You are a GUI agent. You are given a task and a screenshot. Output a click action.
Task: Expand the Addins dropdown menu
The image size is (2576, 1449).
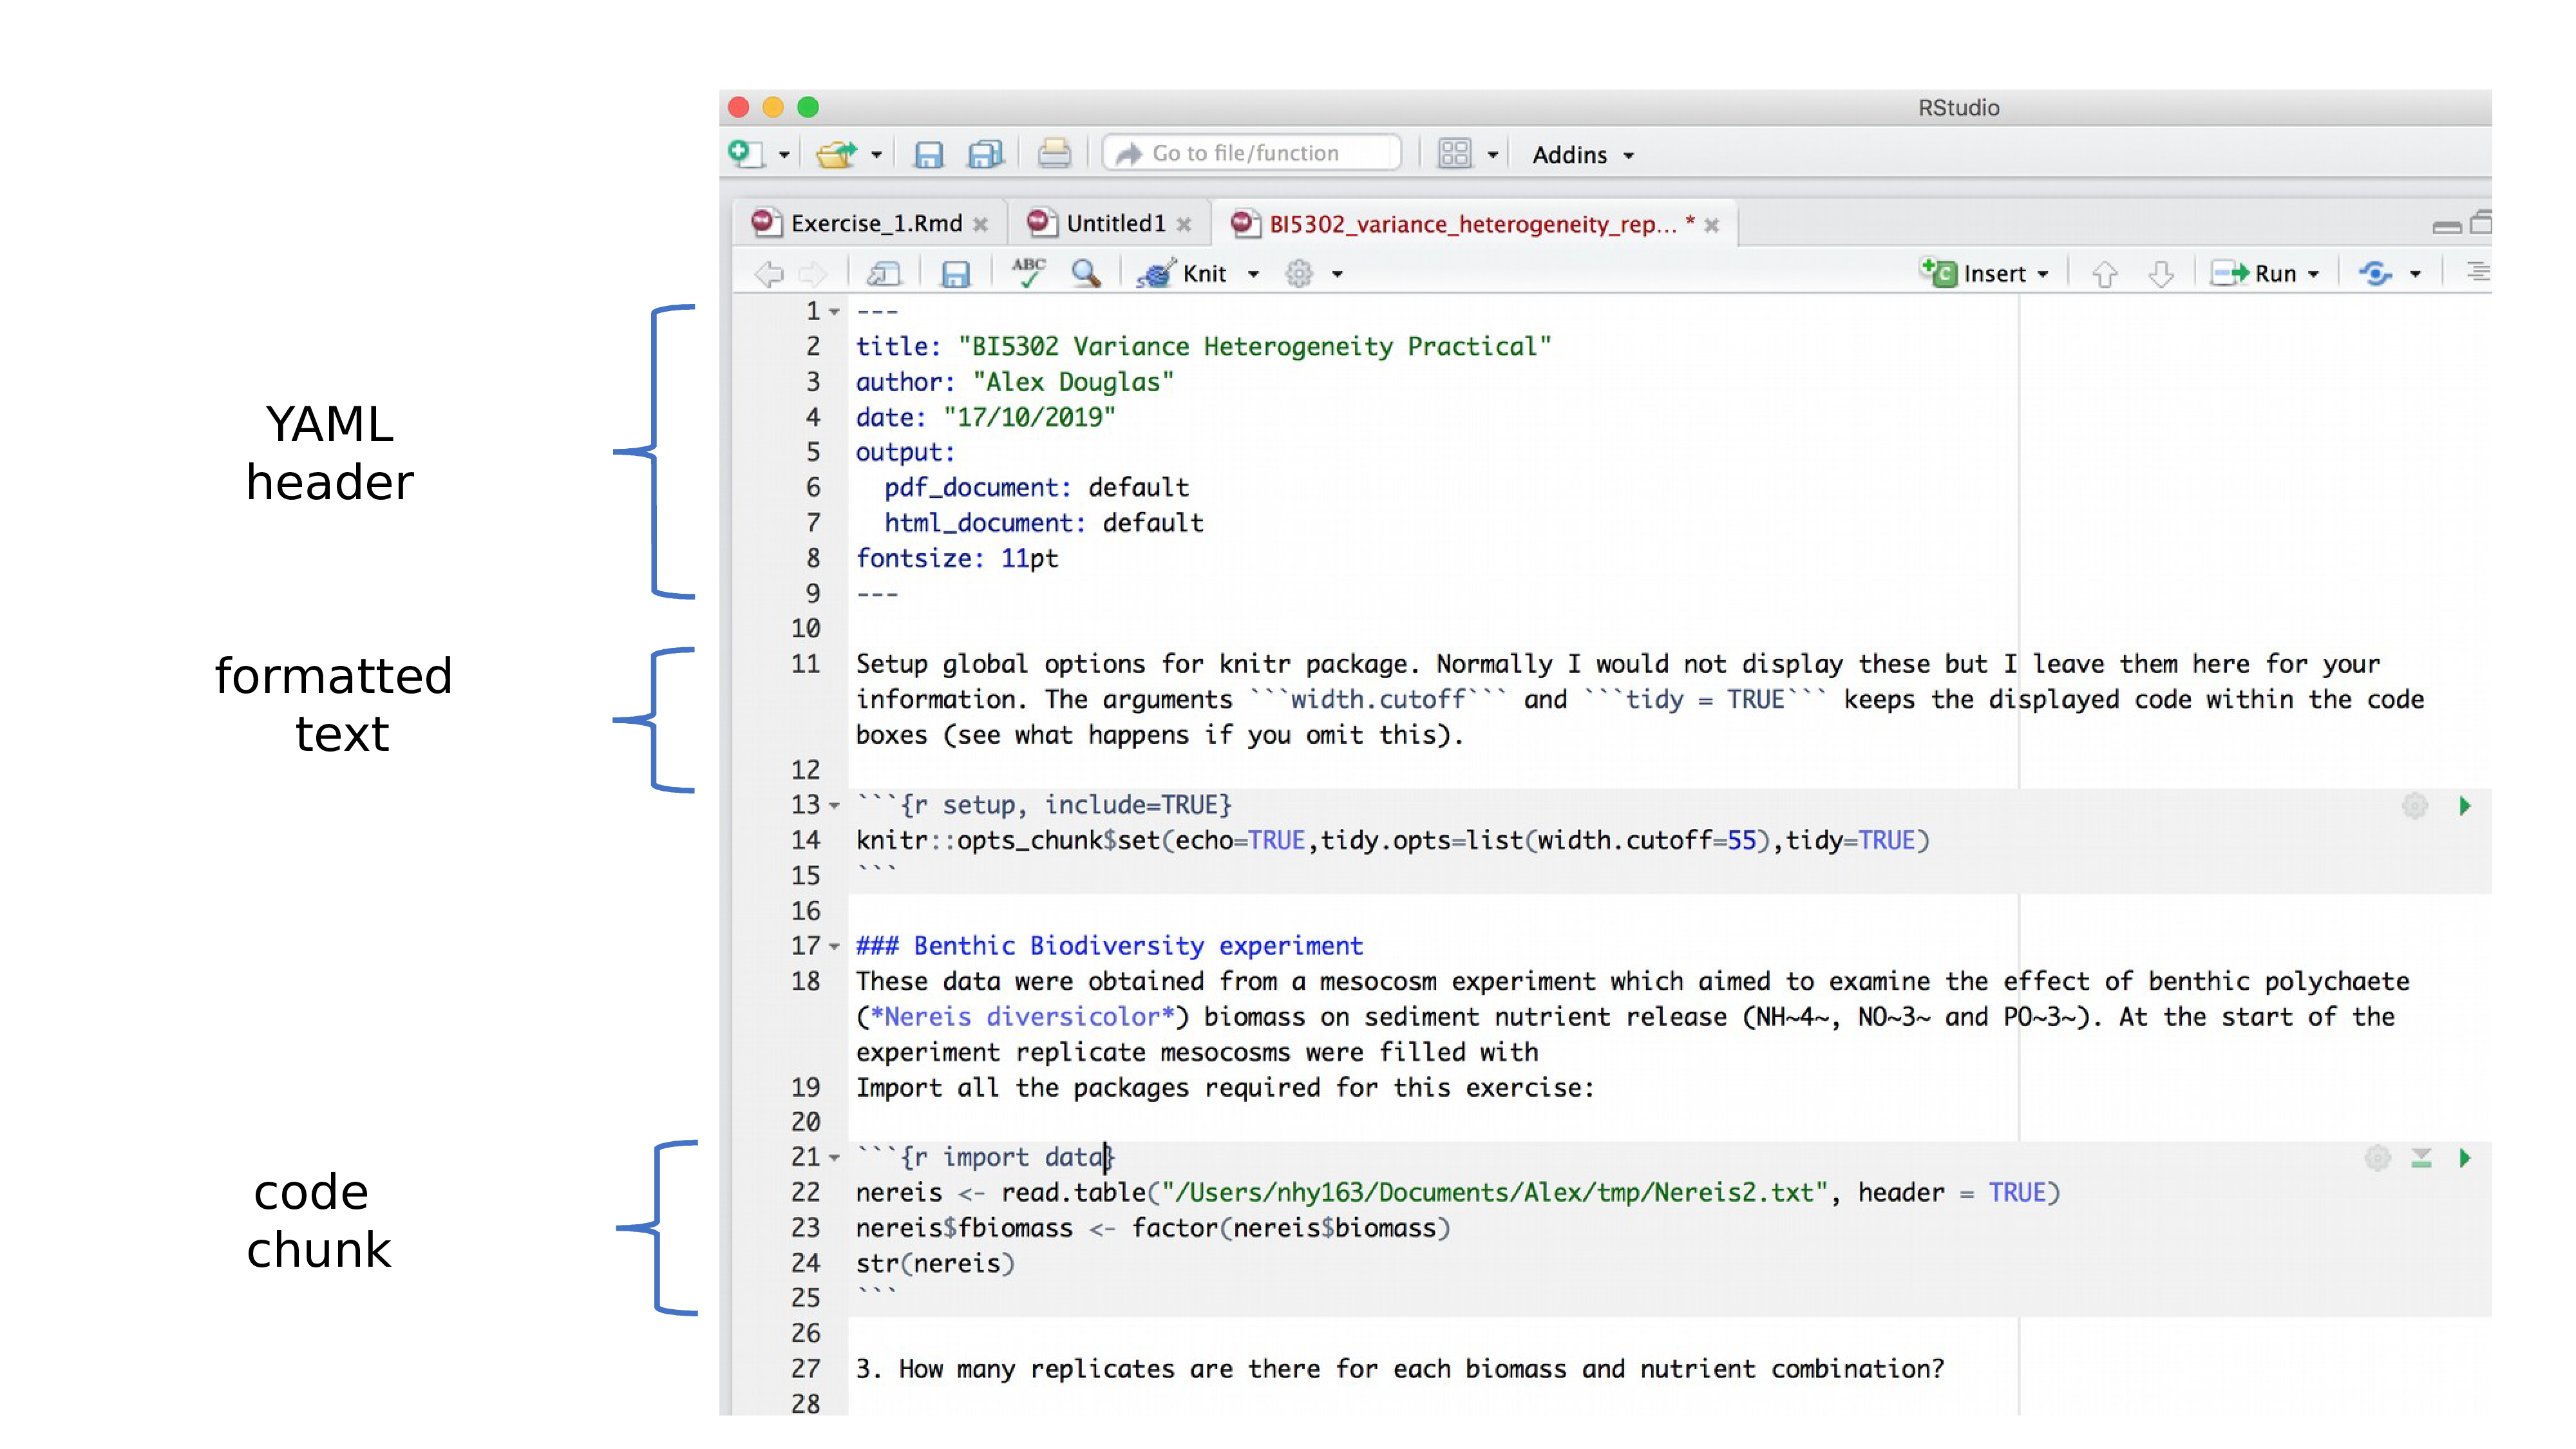[x=1578, y=154]
